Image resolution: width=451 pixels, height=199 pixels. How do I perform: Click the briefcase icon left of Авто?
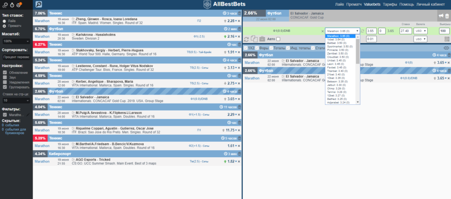pos(262,39)
